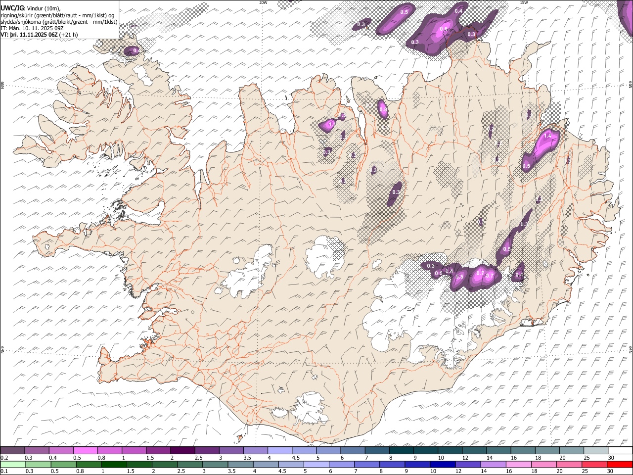Click the 'VT: þri. 11.11.2025 06Z (+21 h)' line
Screen dimensions: 633x475
[39, 35]
